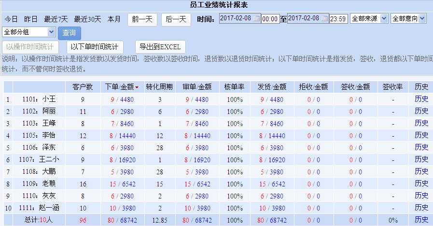Screen dimensions: 433x226
Task: Sort by the 客户数 column header
Action: point(83,87)
